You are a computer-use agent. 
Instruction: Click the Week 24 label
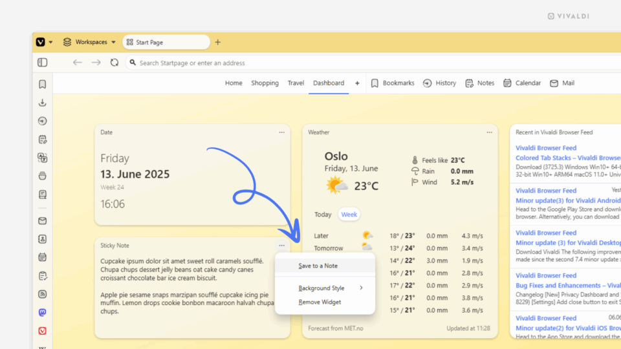pyautogui.click(x=112, y=187)
